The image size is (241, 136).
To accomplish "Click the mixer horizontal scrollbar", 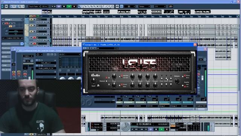I will coord(177,109).
